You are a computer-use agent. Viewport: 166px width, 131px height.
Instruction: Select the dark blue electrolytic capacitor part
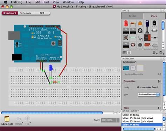click(147, 23)
